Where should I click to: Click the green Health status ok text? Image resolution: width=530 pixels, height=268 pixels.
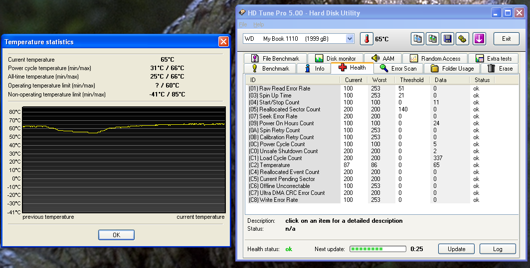pyautogui.click(x=289, y=249)
